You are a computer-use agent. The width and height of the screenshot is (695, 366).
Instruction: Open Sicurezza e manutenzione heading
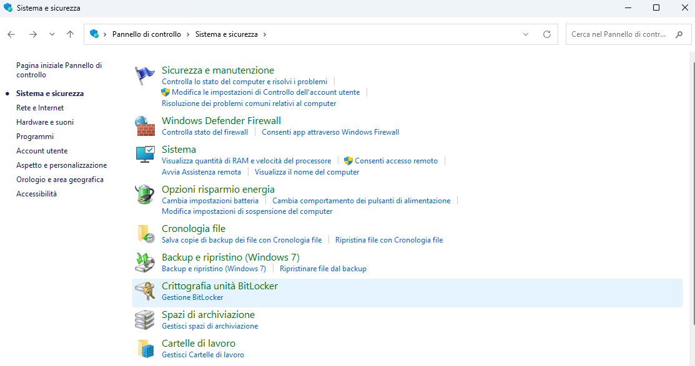218,70
